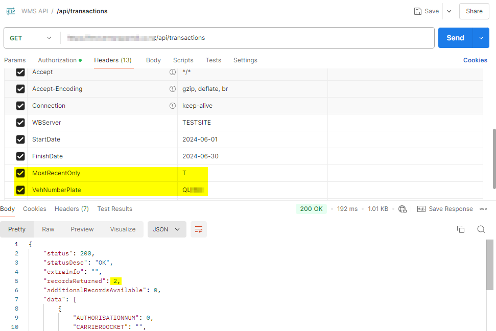Image resolution: width=496 pixels, height=331 pixels.
Task: Switch to the request Body tab
Action: point(153,60)
